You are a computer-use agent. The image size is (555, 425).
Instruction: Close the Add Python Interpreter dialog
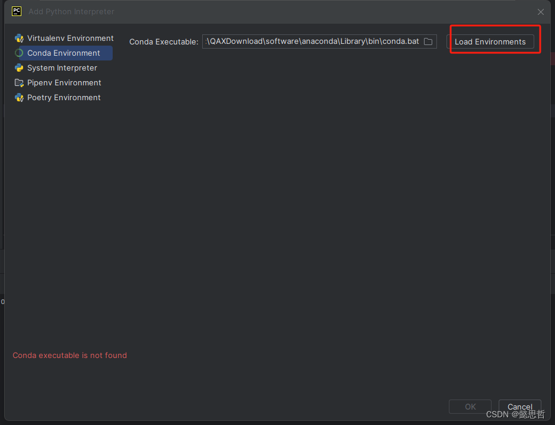point(541,12)
